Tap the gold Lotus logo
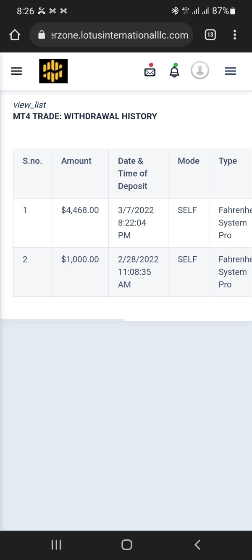 click(x=53, y=71)
